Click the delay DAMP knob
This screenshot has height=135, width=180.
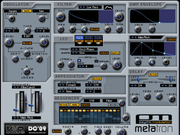pos(159,96)
